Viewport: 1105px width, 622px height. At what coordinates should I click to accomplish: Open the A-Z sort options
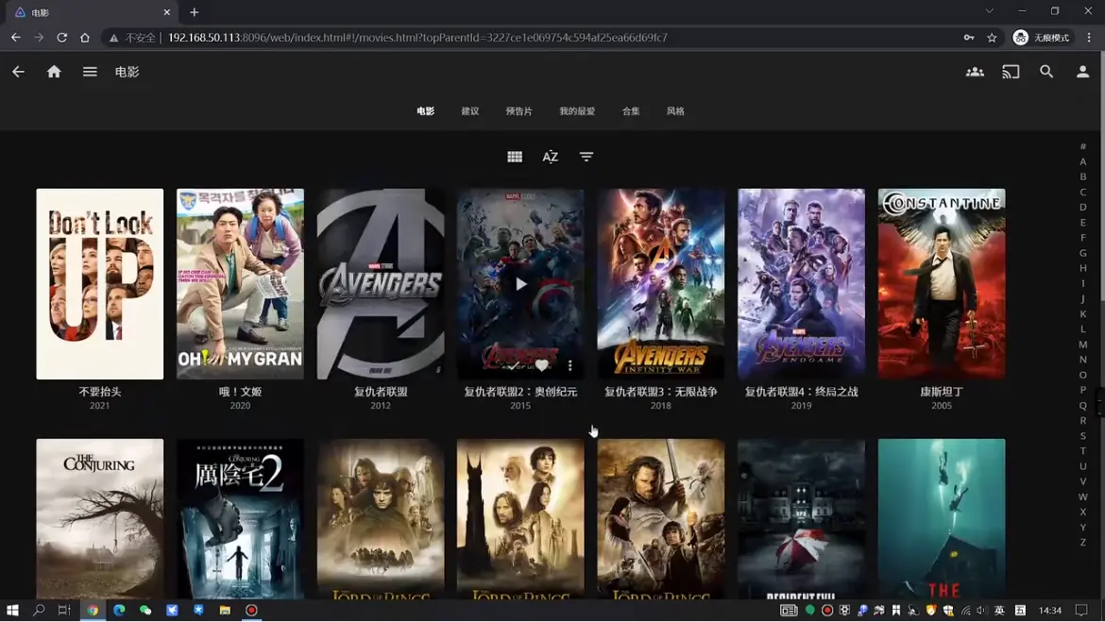pyautogui.click(x=551, y=157)
